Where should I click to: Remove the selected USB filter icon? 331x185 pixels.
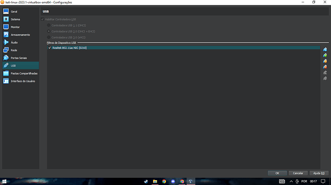point(325,67)
